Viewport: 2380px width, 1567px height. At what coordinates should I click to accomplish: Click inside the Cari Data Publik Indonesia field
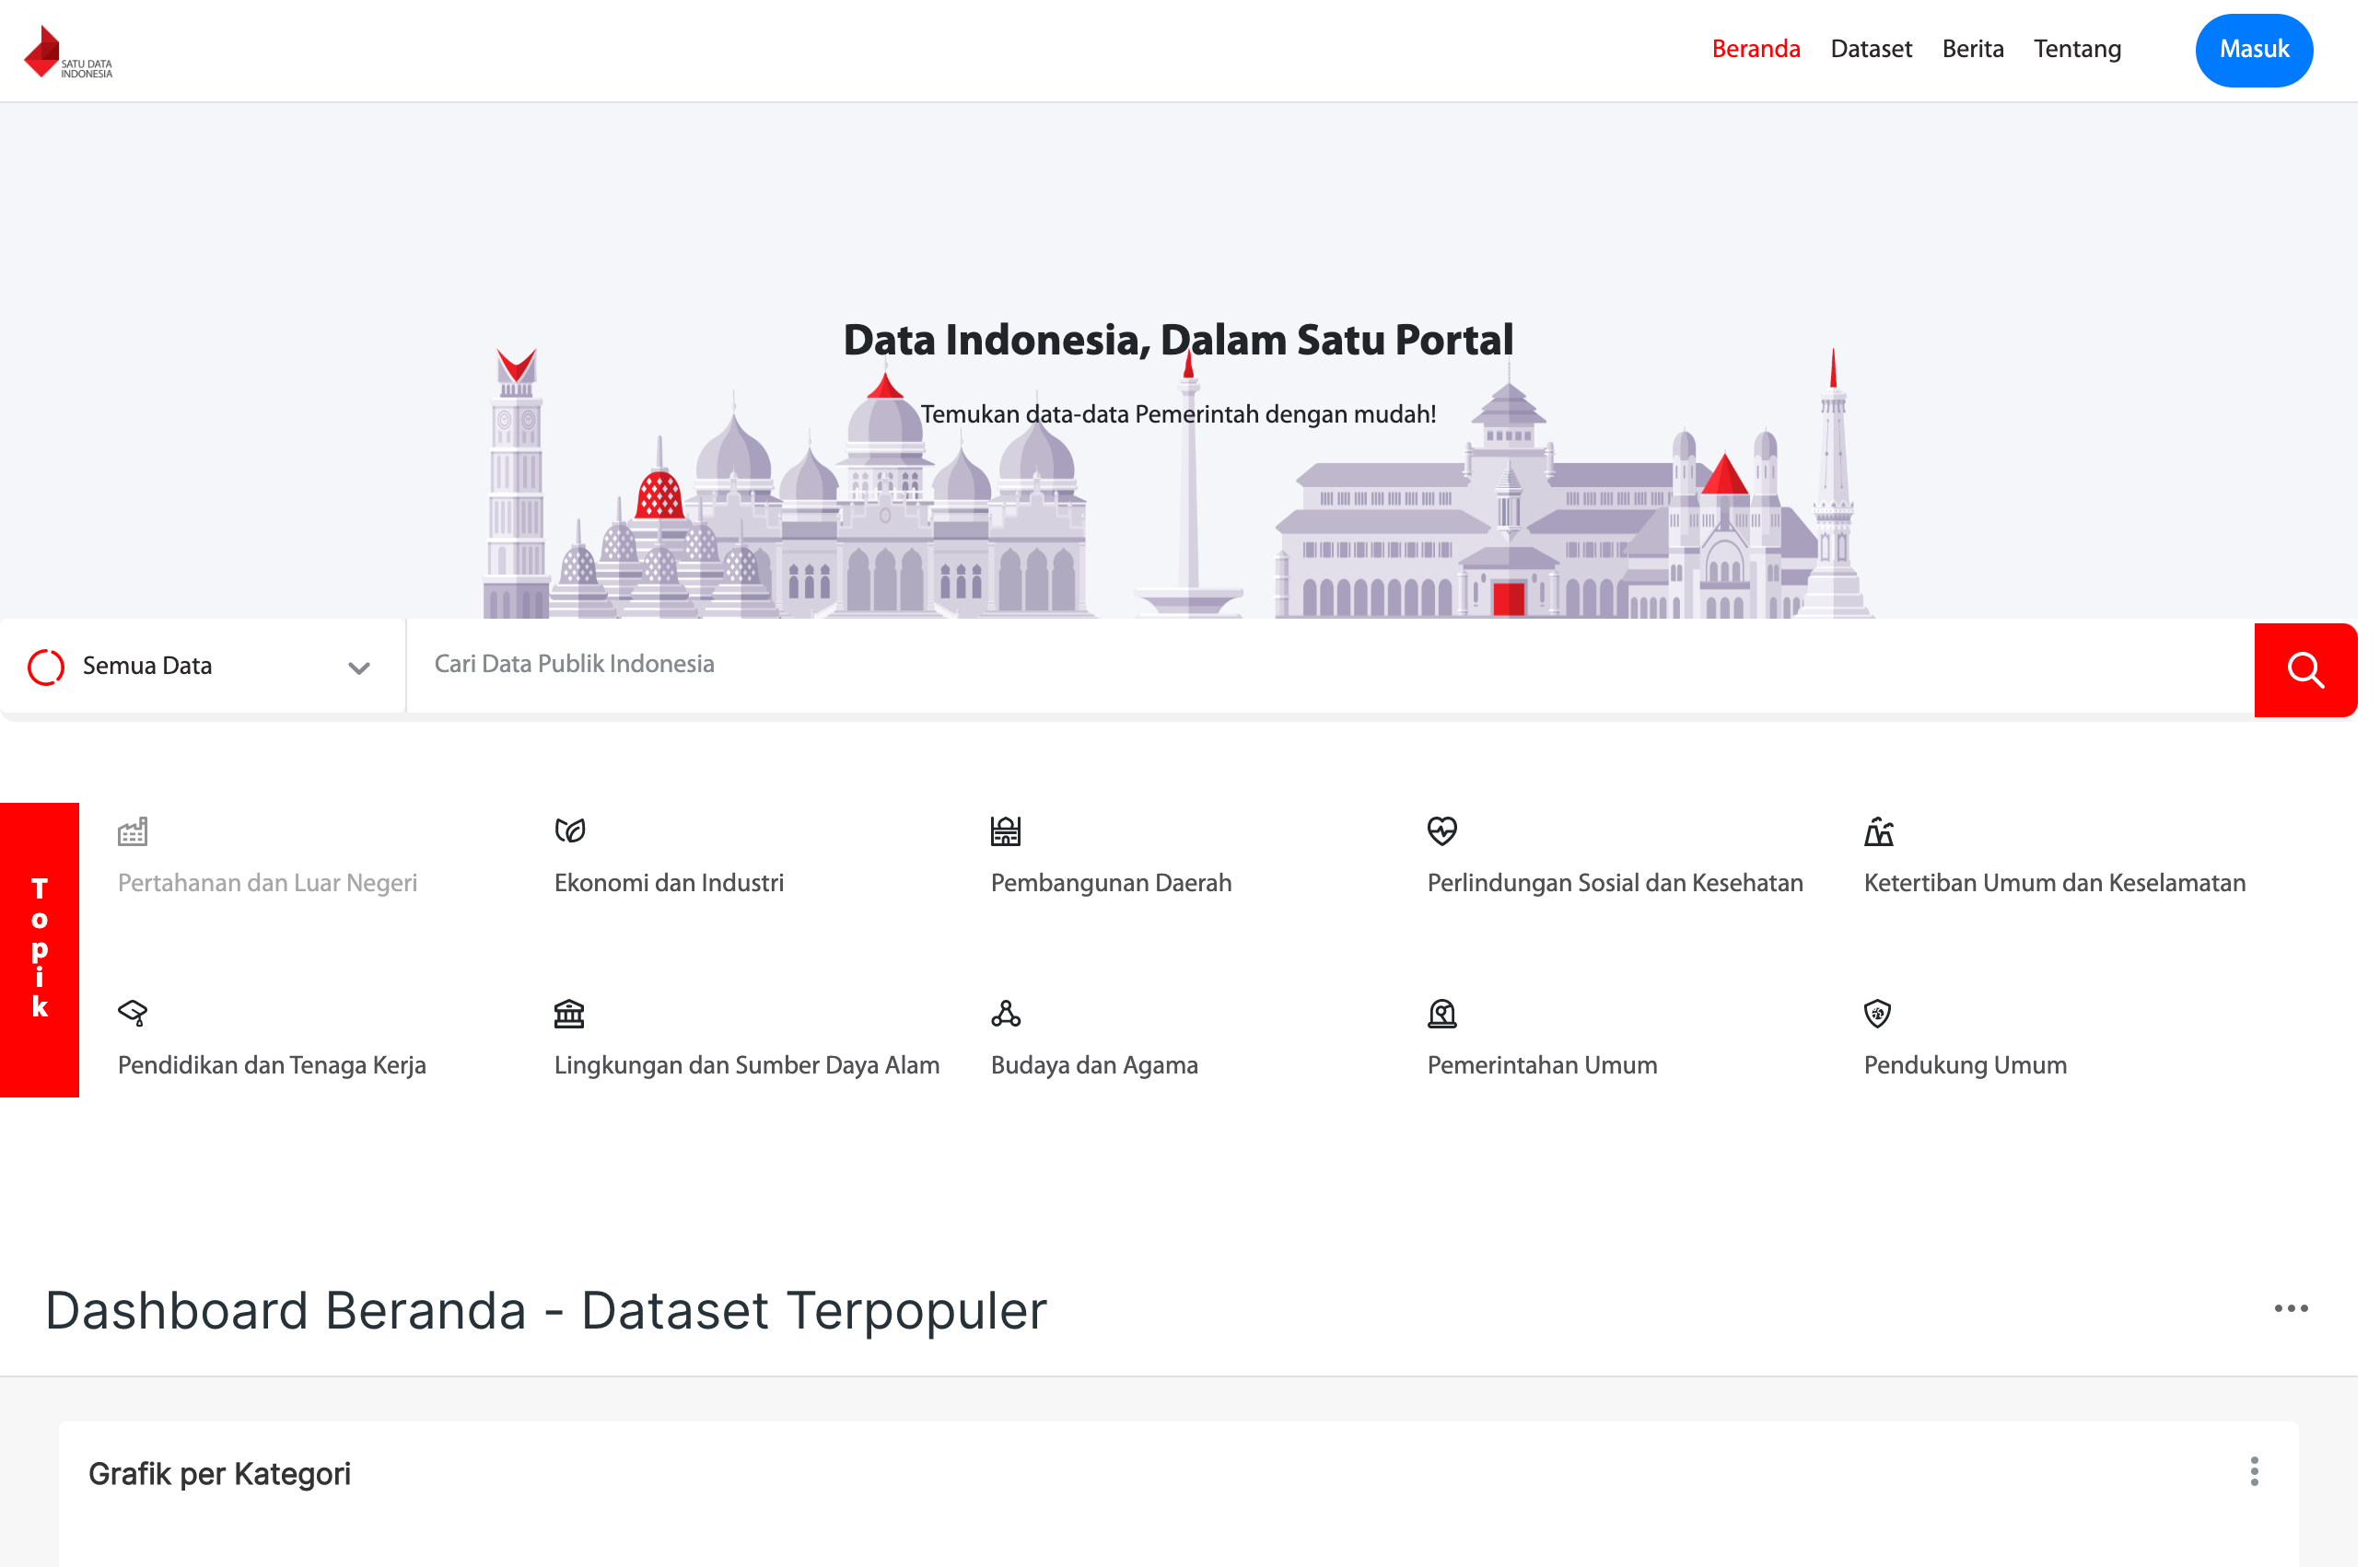(900, 665)
